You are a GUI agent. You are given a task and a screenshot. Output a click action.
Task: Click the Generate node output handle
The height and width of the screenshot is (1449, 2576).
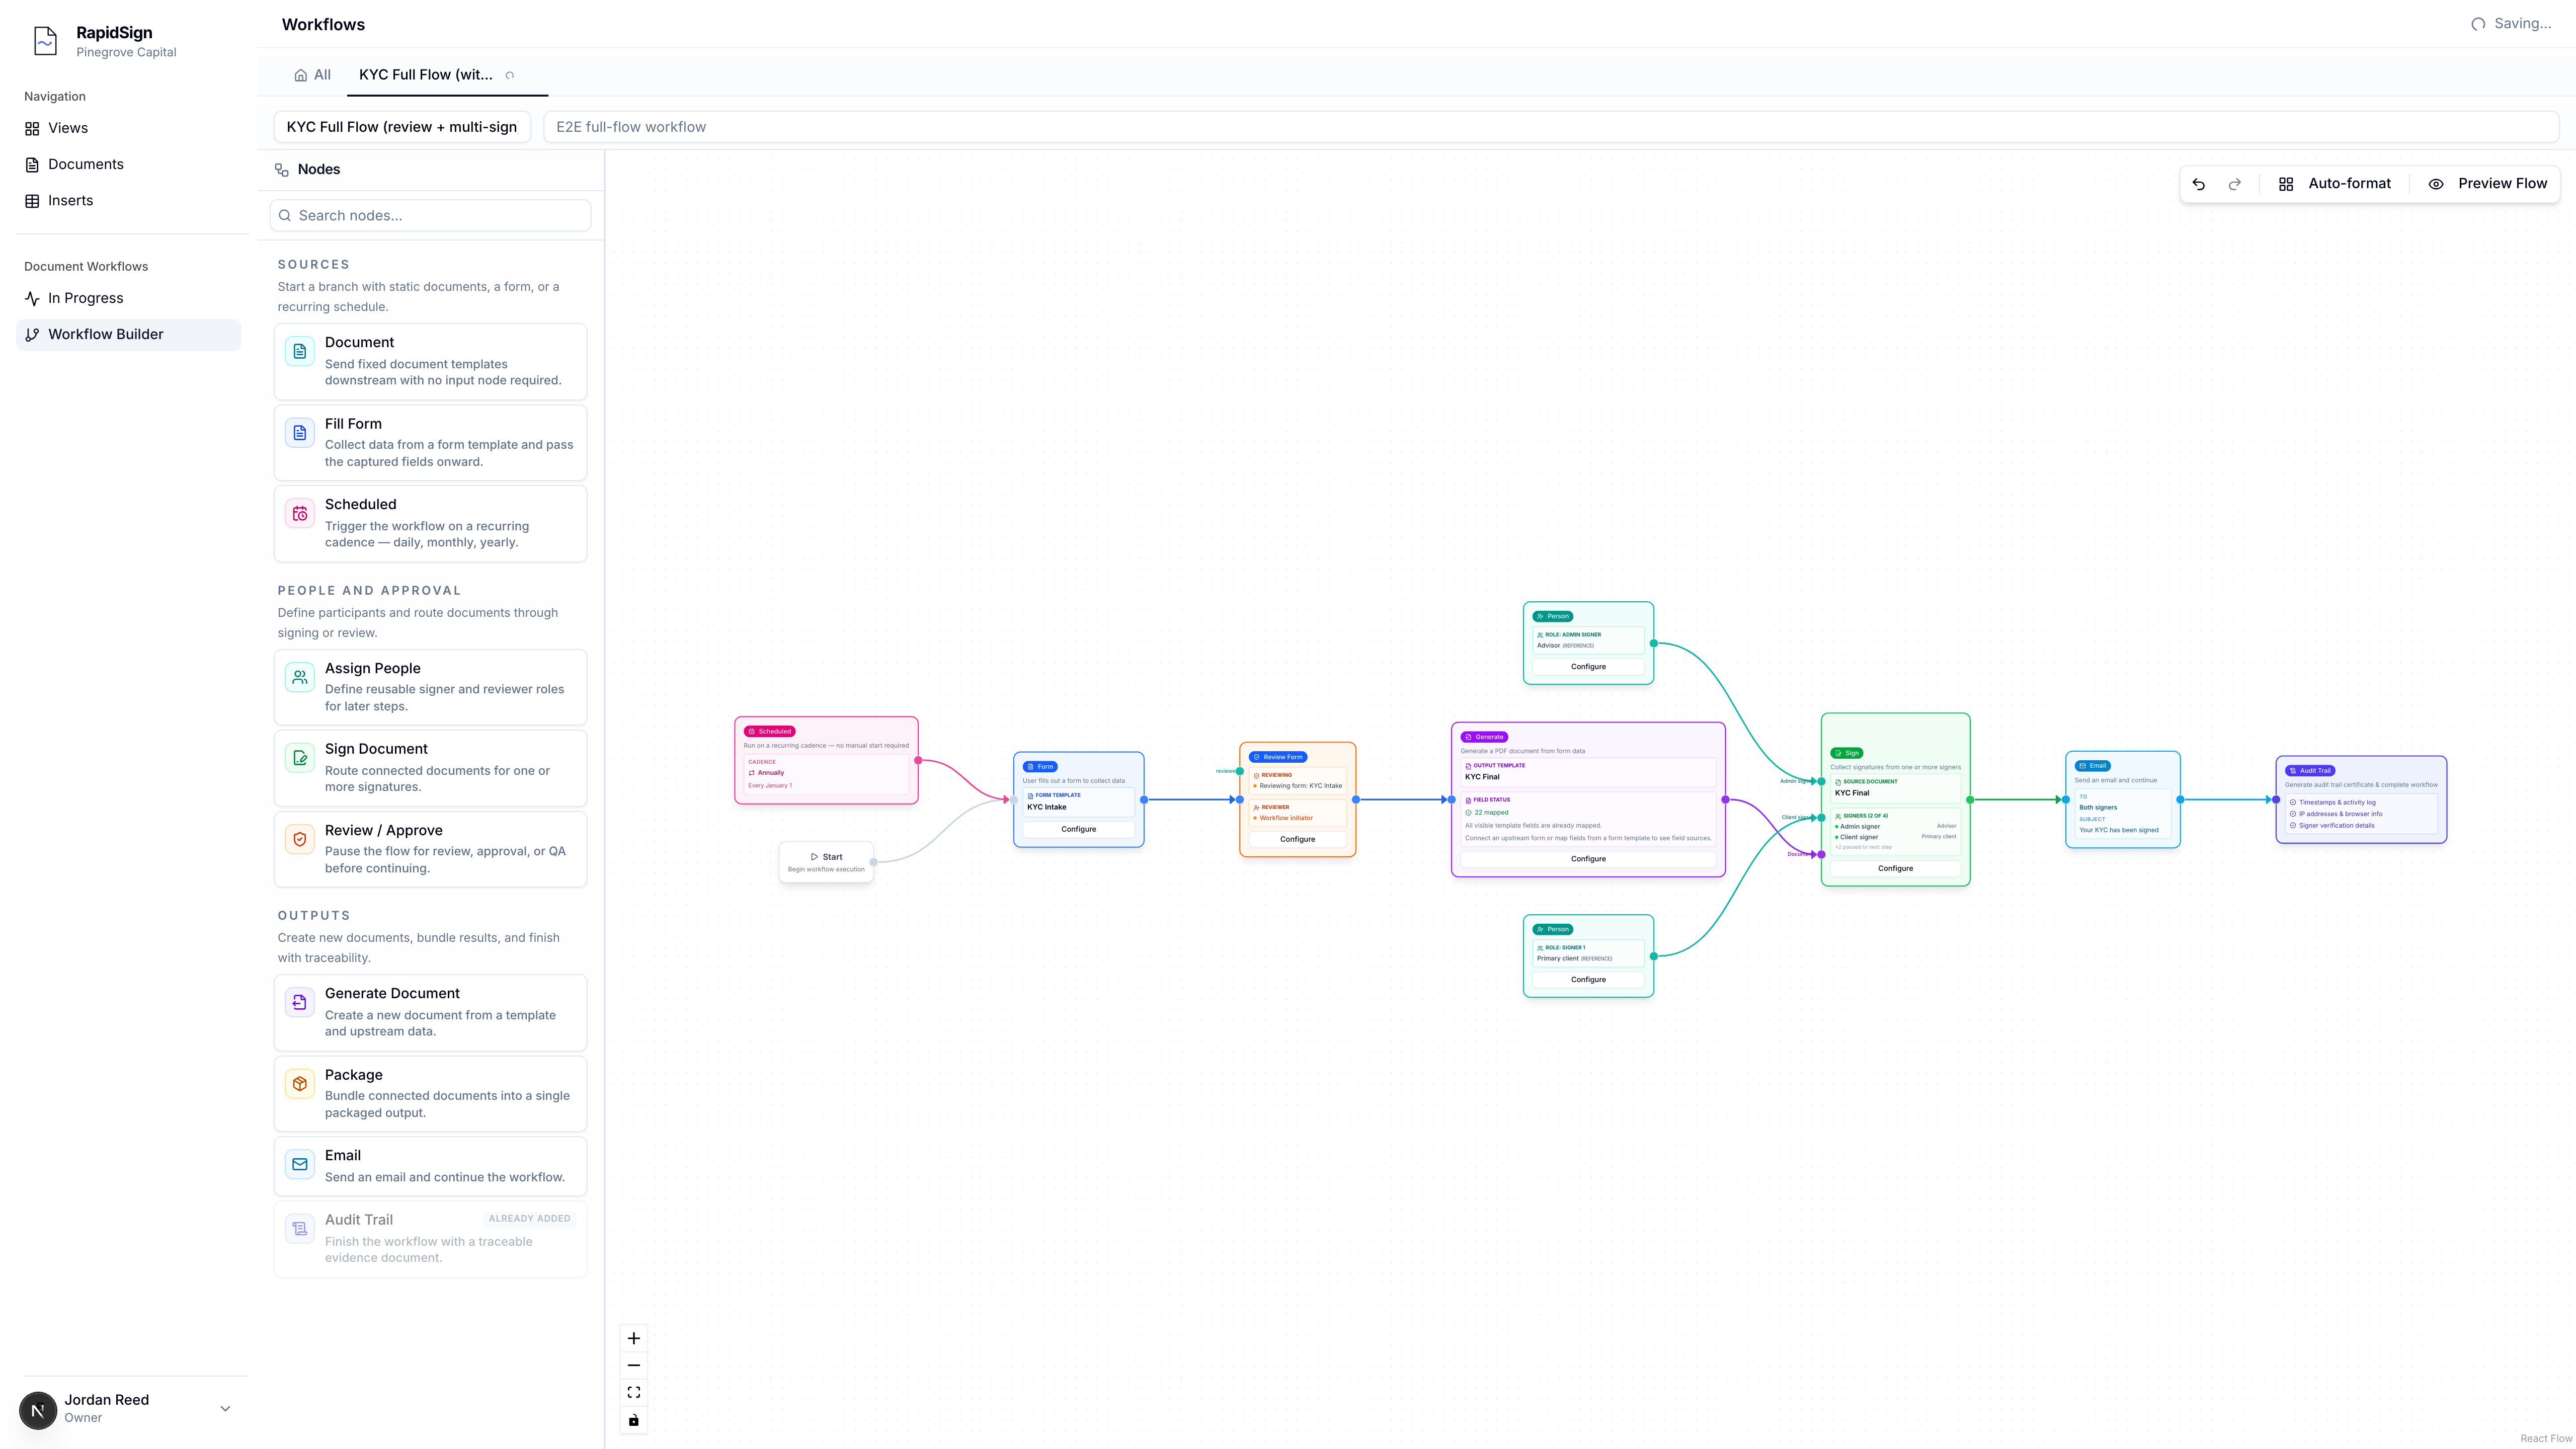point(1725,800)
